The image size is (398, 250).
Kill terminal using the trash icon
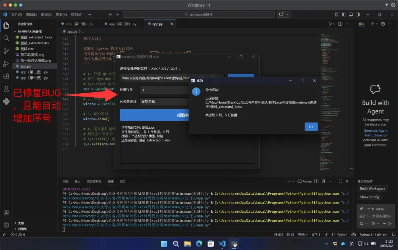(x=323, y=181)
